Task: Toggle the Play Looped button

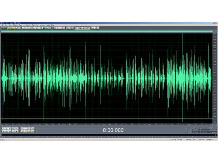Action: tap(16, 129)
